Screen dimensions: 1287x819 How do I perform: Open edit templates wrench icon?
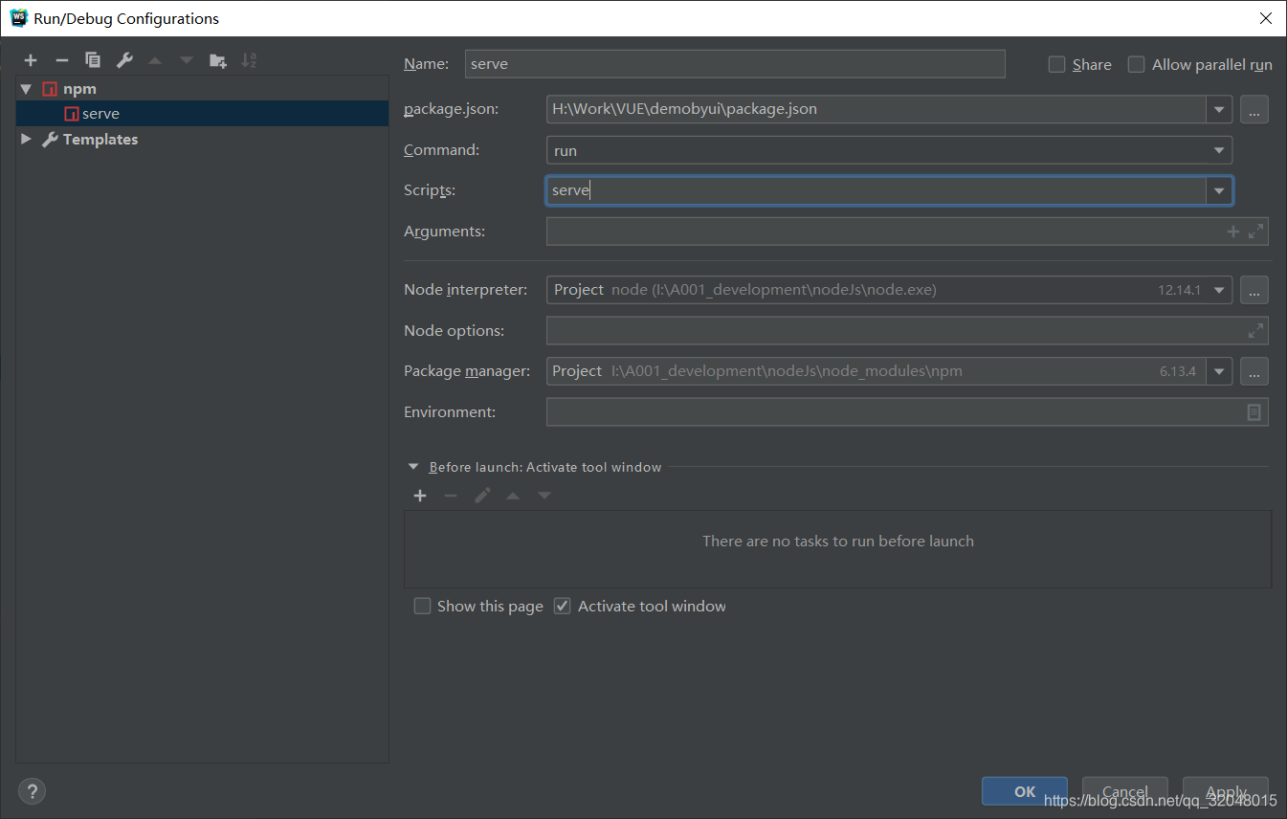[124, 60]
